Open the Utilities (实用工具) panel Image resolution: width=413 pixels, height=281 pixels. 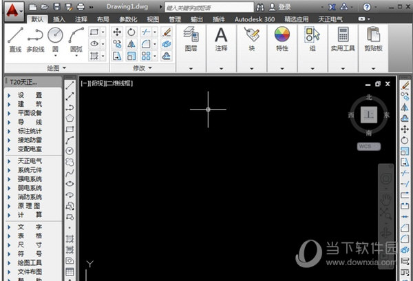click(x=343, y=39)
